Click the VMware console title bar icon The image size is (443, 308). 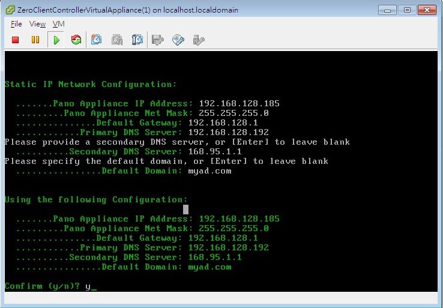(x=10, y=10)
